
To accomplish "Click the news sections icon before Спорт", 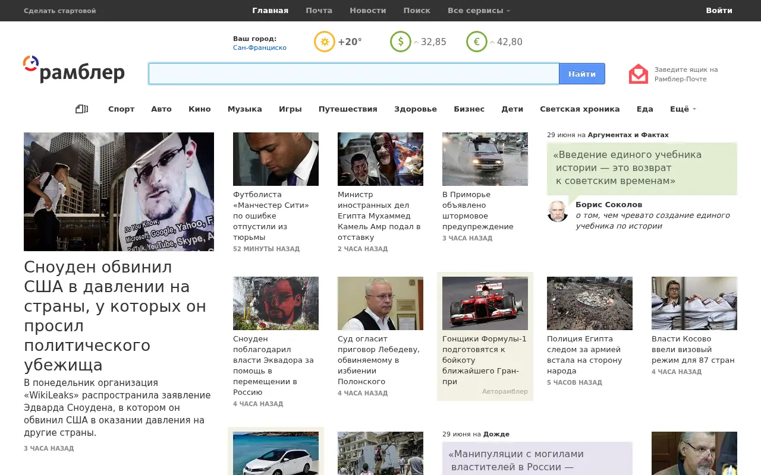I will [x=82, y=109].
